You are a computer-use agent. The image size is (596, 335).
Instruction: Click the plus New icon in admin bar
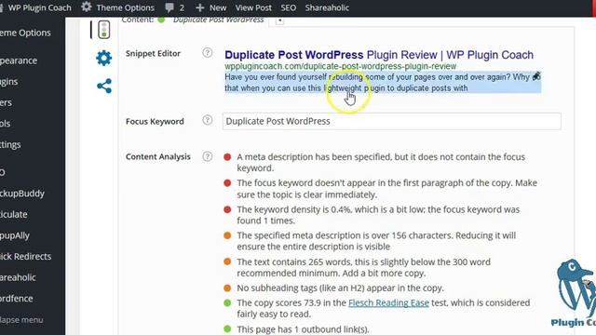200,7
